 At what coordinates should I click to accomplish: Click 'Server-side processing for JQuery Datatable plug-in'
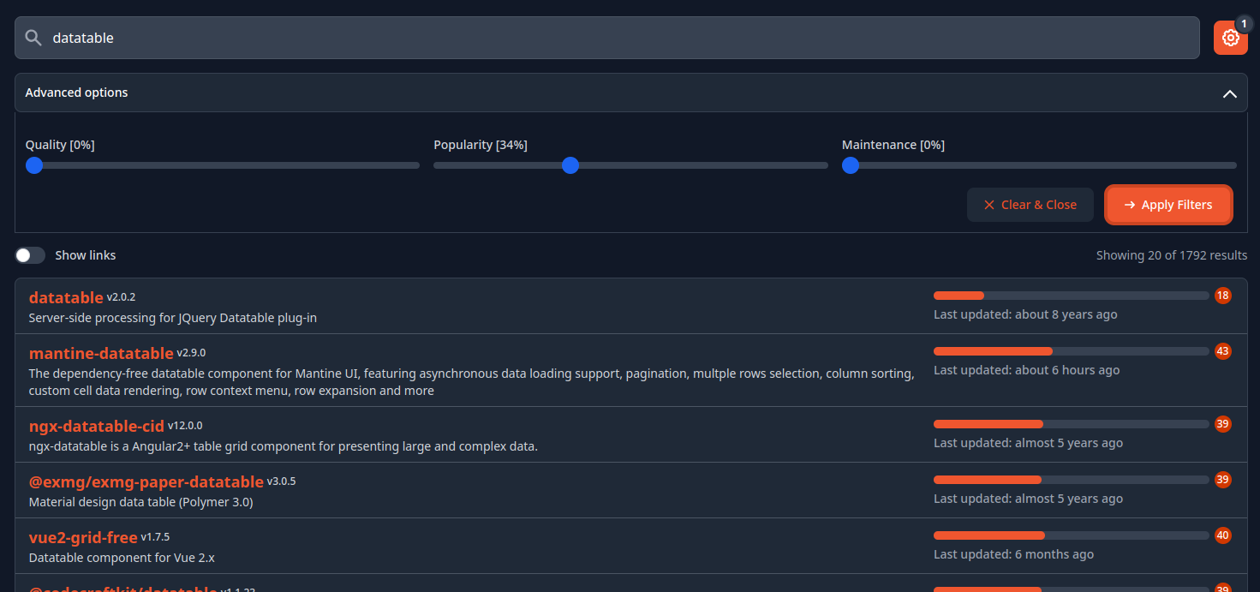click(173, 318)
